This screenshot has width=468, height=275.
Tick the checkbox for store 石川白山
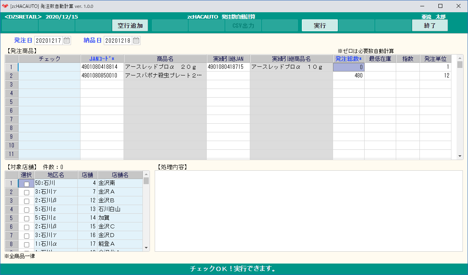(26, 210)
